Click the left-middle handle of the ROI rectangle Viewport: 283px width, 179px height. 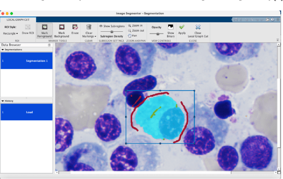click(x=126, y=117)
